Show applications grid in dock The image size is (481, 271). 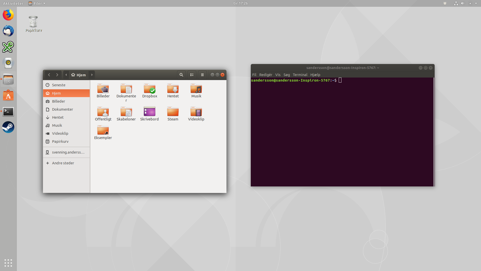click(8, 263)
